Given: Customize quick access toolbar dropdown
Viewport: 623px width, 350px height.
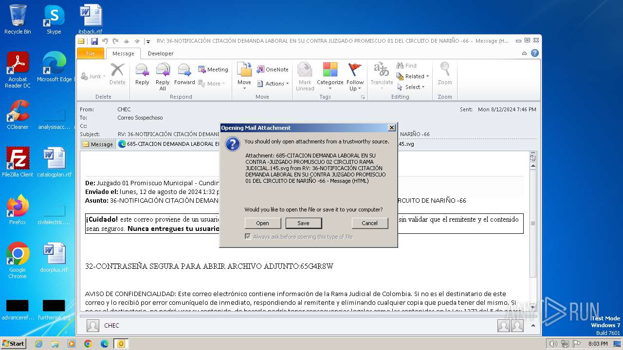Looking at the screenshot, I should click(x=148, y=41).
